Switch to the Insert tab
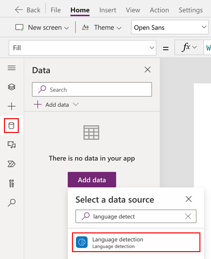The width and height of the screenshot is (211, 259). pyautogui.click(x=107, y=10)
